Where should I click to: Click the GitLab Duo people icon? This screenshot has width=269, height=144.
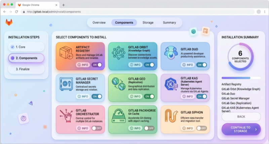[x=171, y=53]
